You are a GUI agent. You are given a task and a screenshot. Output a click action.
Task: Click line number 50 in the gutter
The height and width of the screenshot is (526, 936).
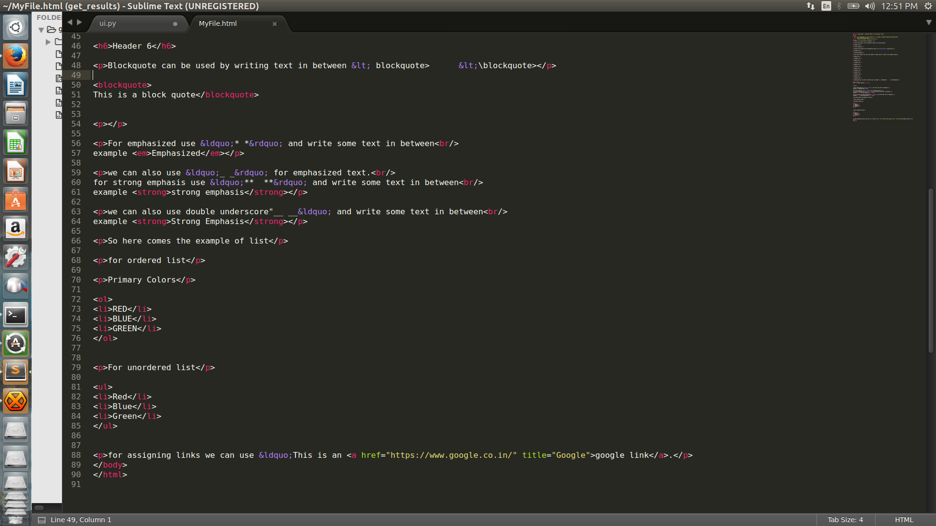[x=76, y=85]
